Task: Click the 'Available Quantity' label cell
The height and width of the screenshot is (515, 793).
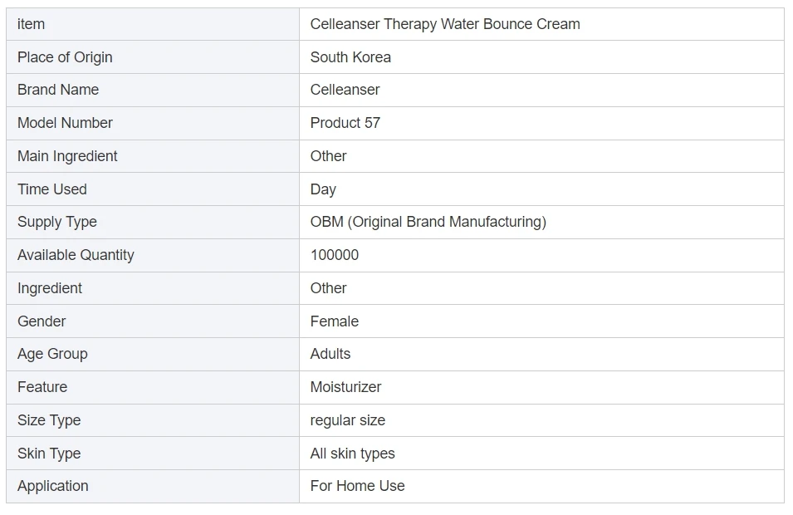Action: click(x=76, y=255)
